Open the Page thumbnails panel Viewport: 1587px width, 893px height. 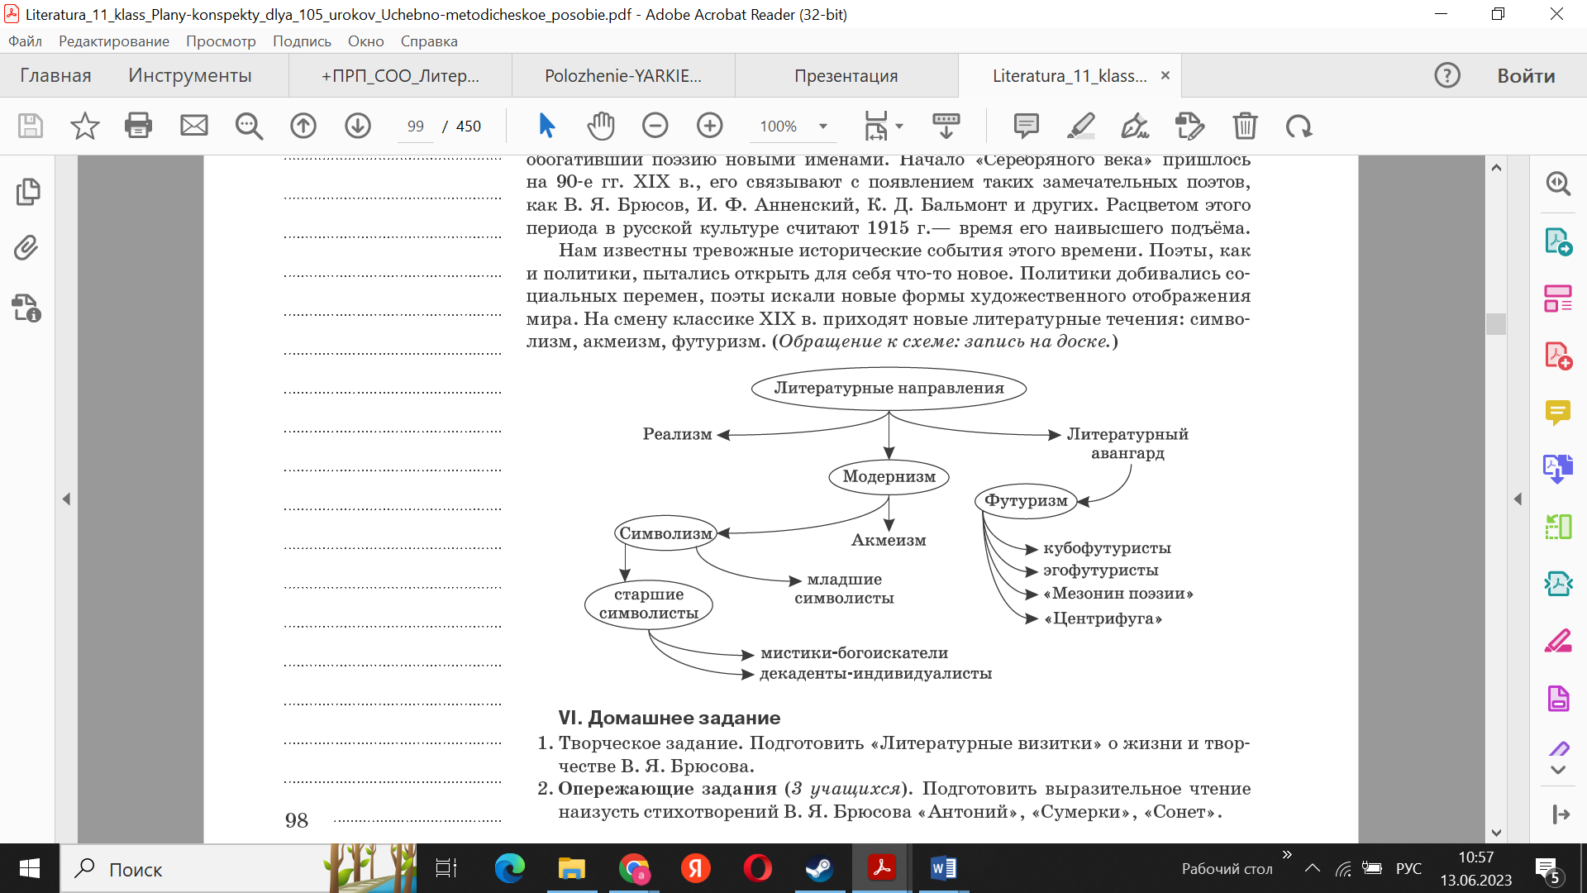(26, 191)
